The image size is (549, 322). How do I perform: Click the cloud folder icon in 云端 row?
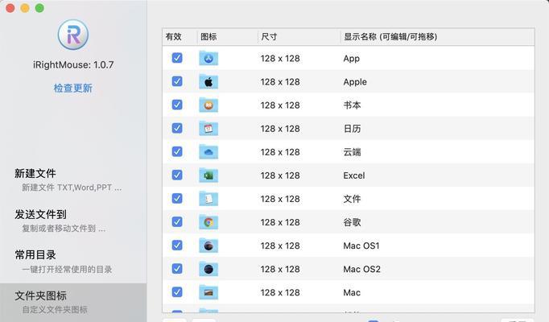pos(208,152)
